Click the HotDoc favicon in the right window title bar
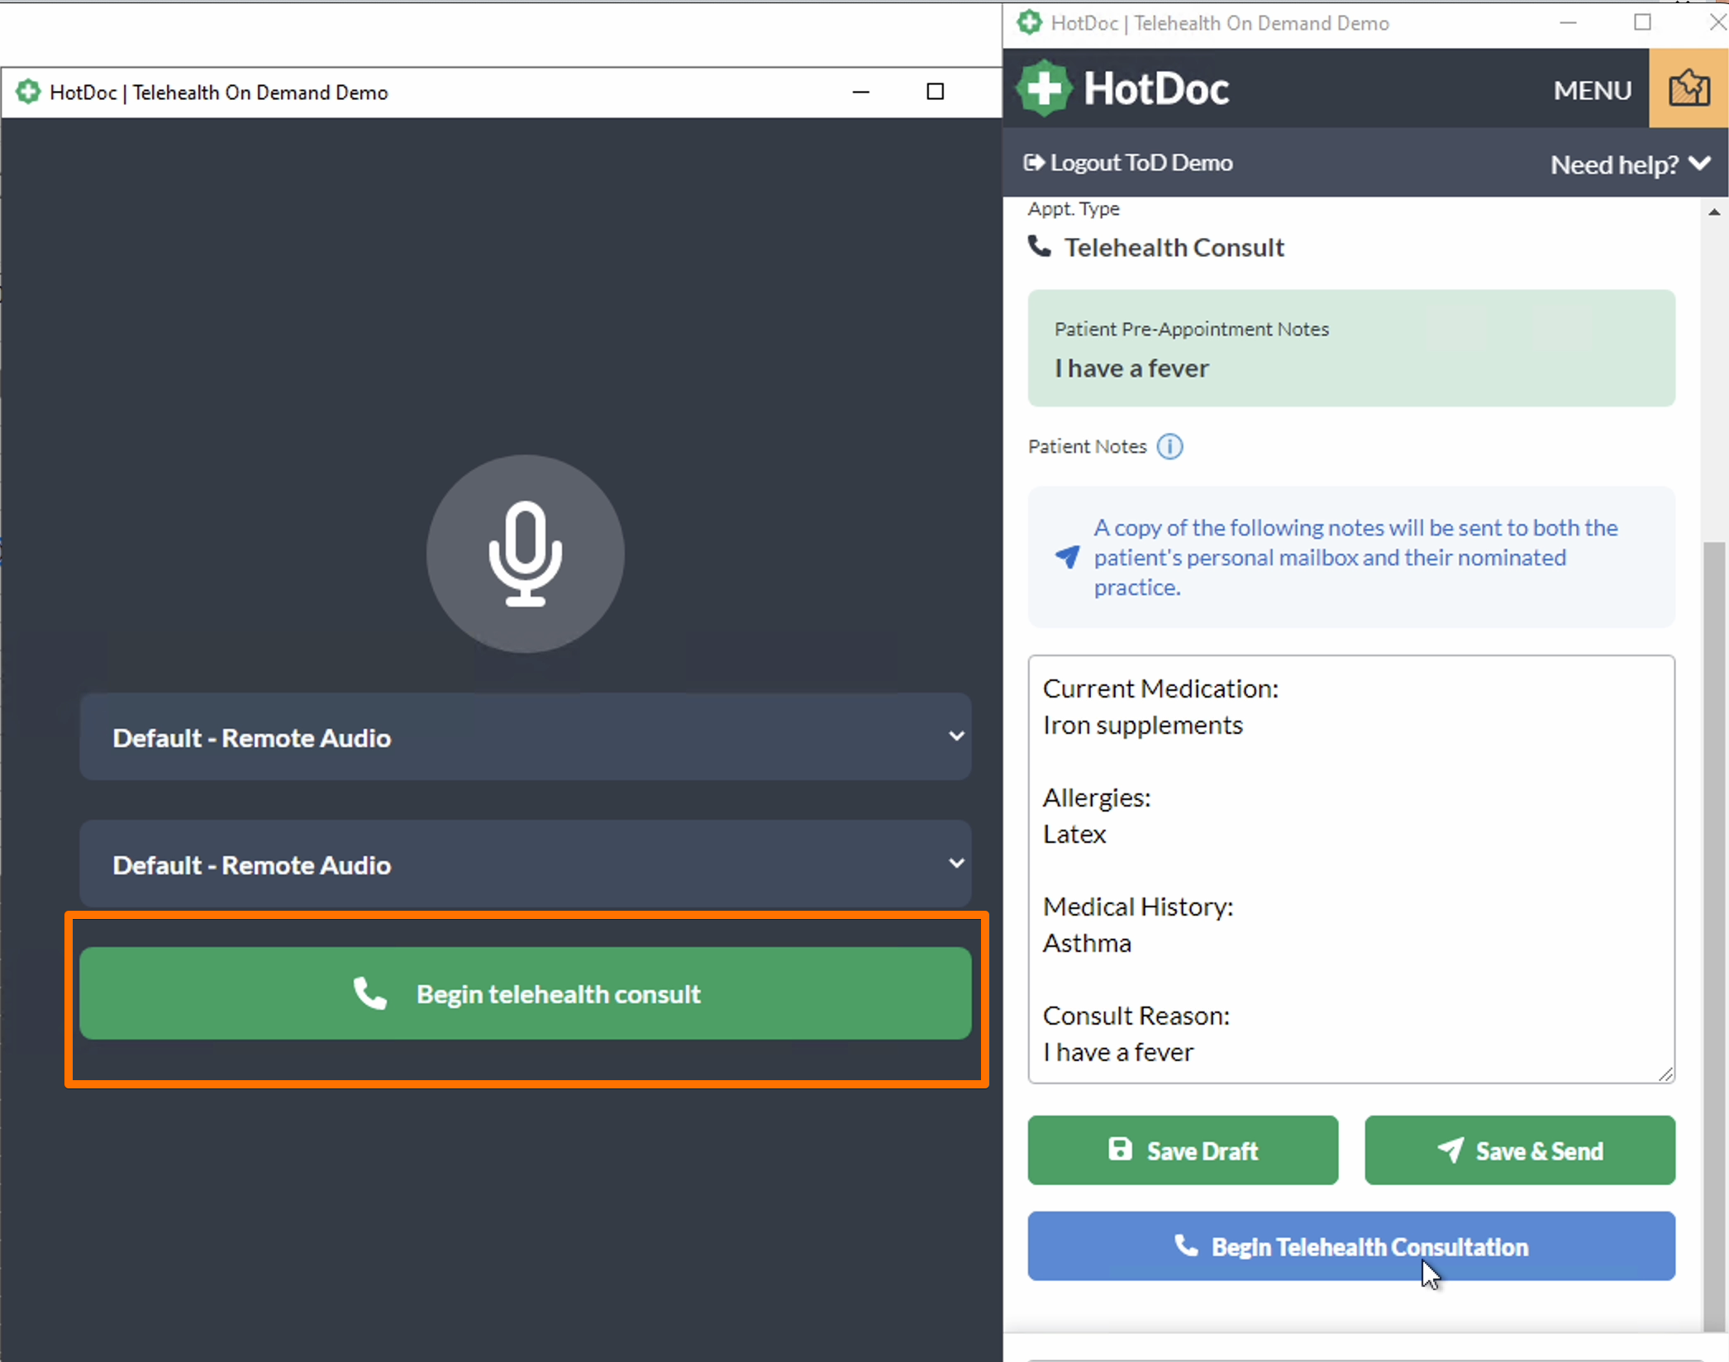Screen dimensions: 1729x1362 [1029, 22]
